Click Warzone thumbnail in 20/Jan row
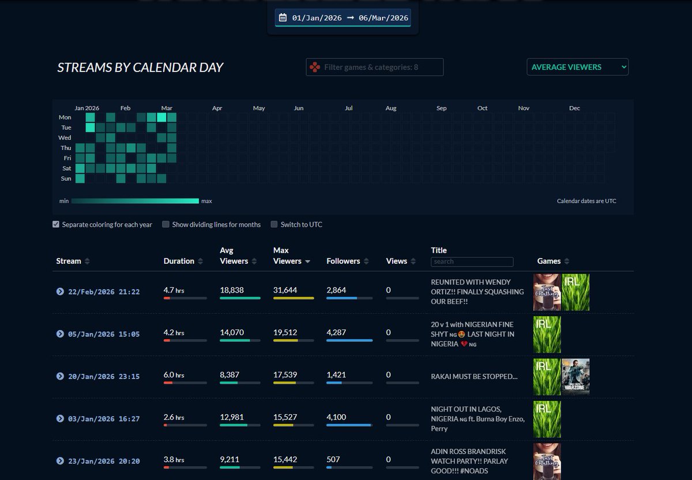Image resolution: width=692 pixels, height=480 pixels. [576, 377]
